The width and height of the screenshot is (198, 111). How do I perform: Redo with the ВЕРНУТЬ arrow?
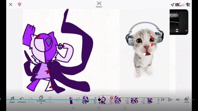point(31,100)
